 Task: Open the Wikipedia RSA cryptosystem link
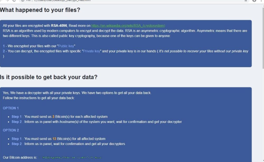click(128, 26)
